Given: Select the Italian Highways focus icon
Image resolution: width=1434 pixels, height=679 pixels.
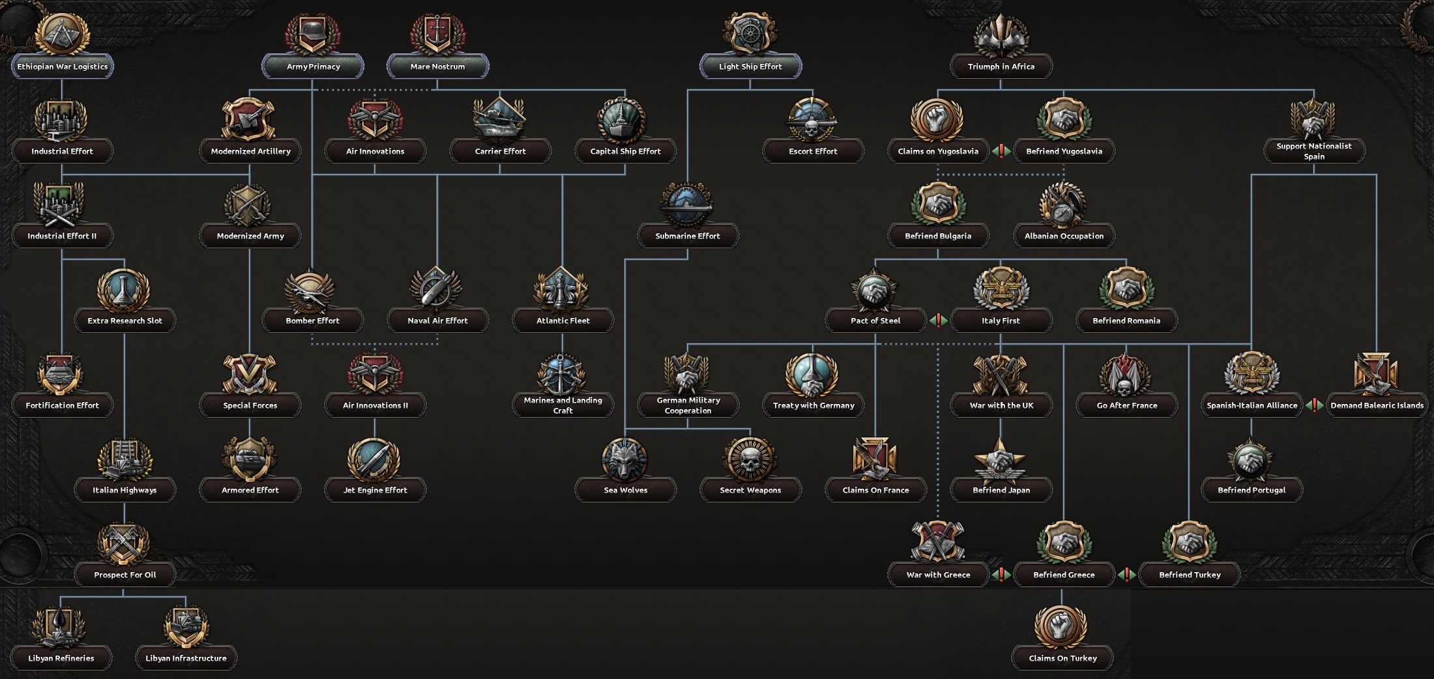Looking at the screenshot, I should point(124,459).
